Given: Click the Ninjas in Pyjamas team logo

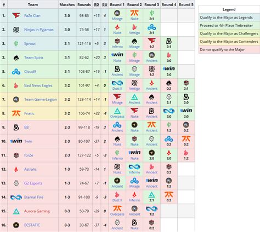Looking at the screenshot, I should click(16, 30).
